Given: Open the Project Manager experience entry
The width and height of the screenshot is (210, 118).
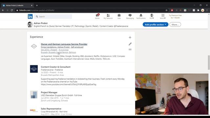Looking at the screenshot, I should 49,92.
